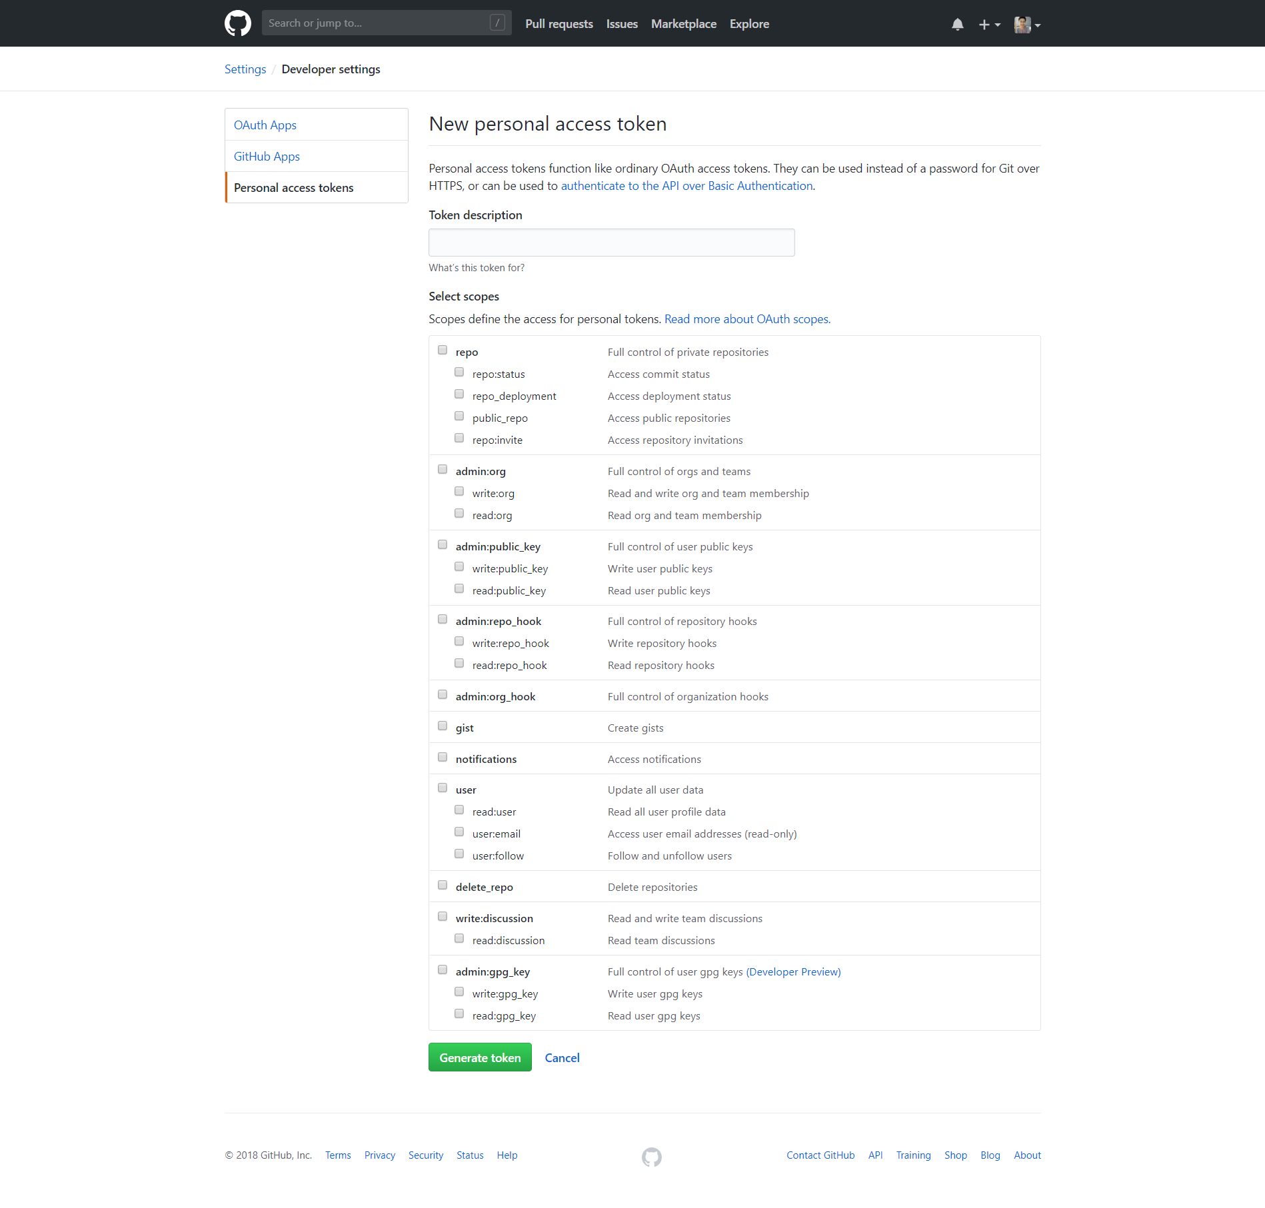1265x1208 pixels.
Task: Click the Token description input field
Action: [x=611, y=243]
